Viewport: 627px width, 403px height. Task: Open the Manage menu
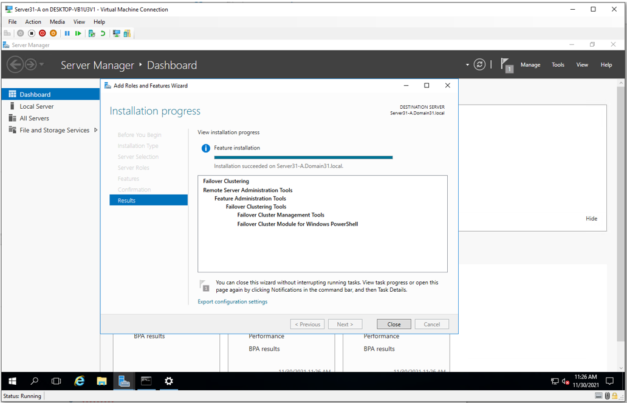[x=530, y=65]
